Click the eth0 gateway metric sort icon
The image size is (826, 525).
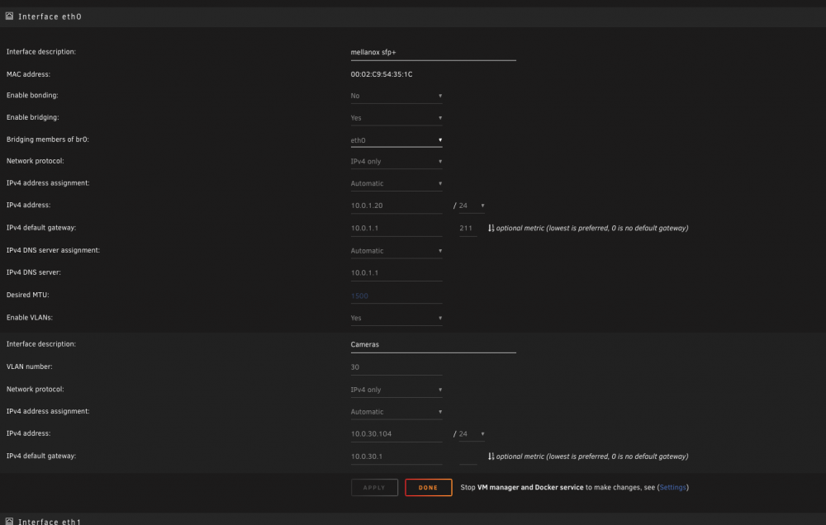pyautogui.click(x=491, y=228)
